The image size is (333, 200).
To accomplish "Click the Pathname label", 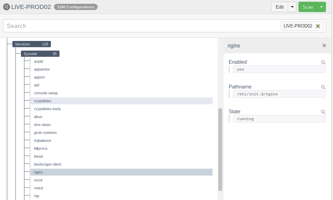I will click(x=240, y=87).
